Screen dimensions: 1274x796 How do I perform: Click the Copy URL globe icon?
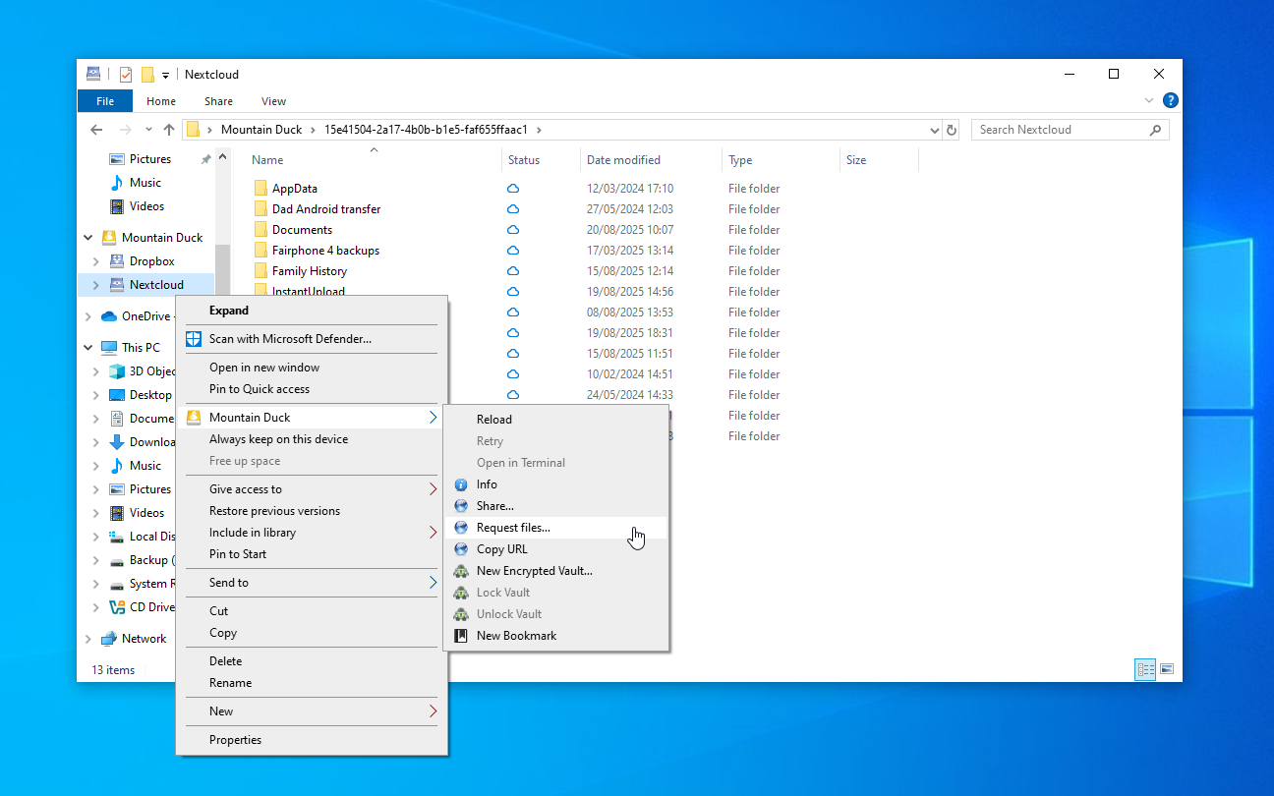460,549
